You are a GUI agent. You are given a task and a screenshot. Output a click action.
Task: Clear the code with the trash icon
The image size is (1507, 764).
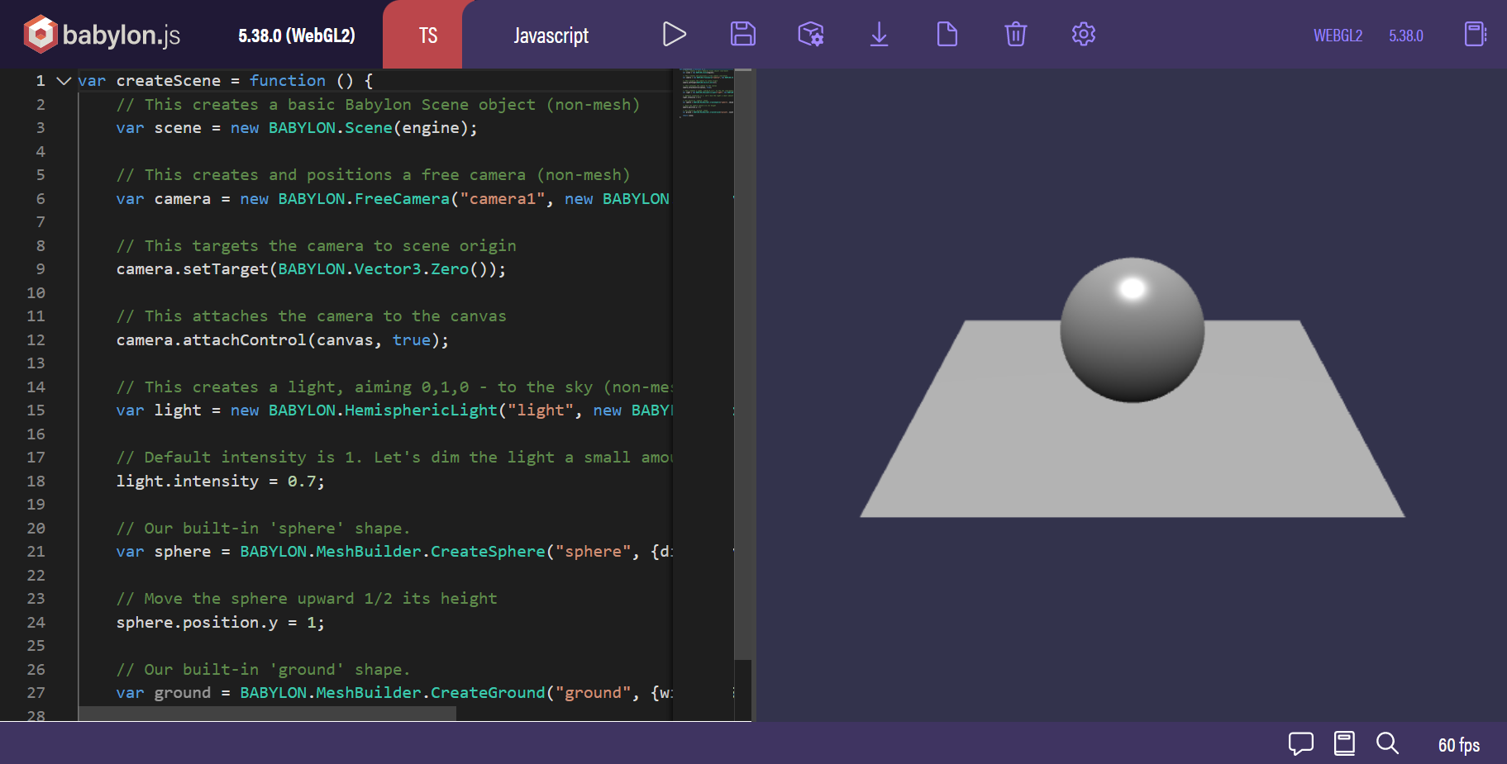point(1015,34)
